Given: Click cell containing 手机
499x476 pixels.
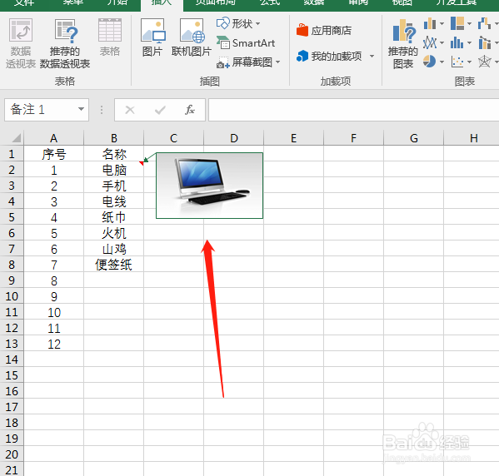Looking at the screenshot, I should (114, 186).
